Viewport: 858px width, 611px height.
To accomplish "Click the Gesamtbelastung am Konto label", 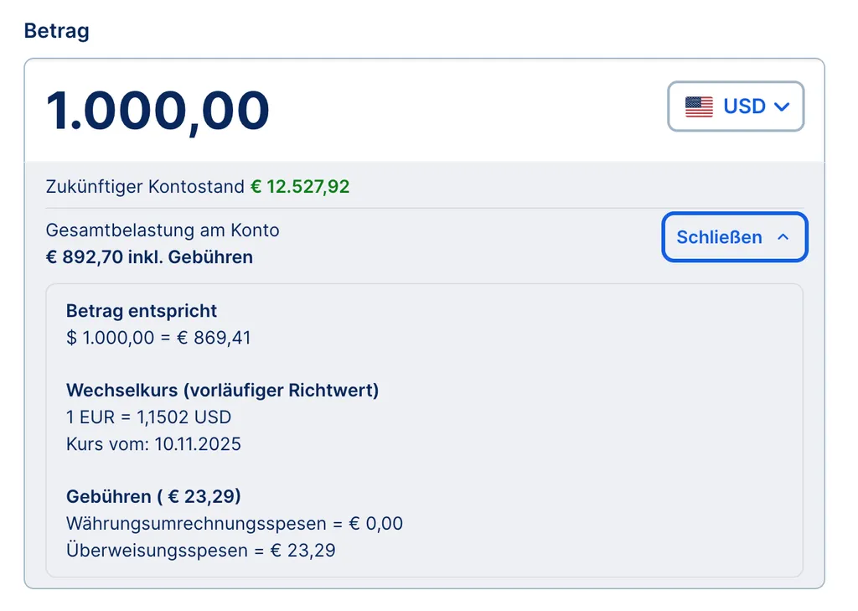I will point(163,230).
